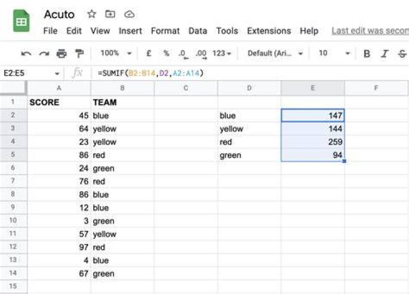Select cell E2 with value 147
This screenshot has width=409, height=294.
[x=313, y=115]
